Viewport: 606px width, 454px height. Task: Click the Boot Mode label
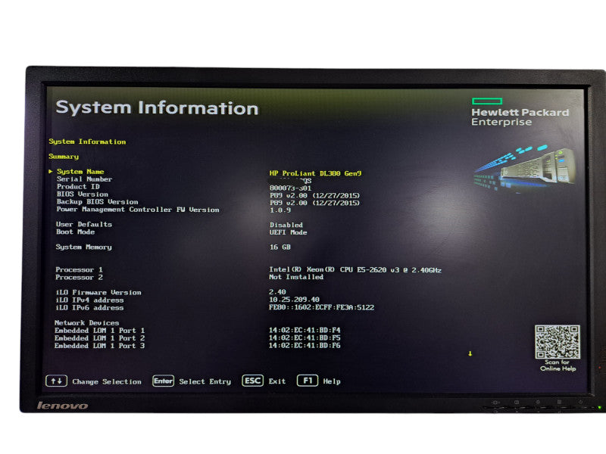click(x=75, y=232)
